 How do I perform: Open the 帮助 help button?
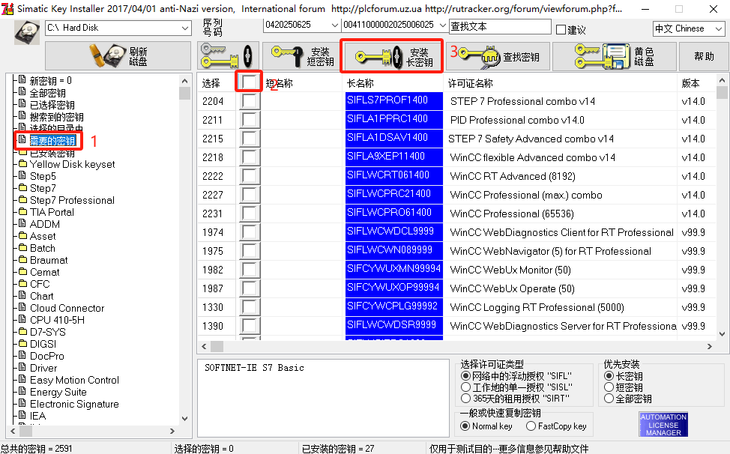[x=704, y=56]
